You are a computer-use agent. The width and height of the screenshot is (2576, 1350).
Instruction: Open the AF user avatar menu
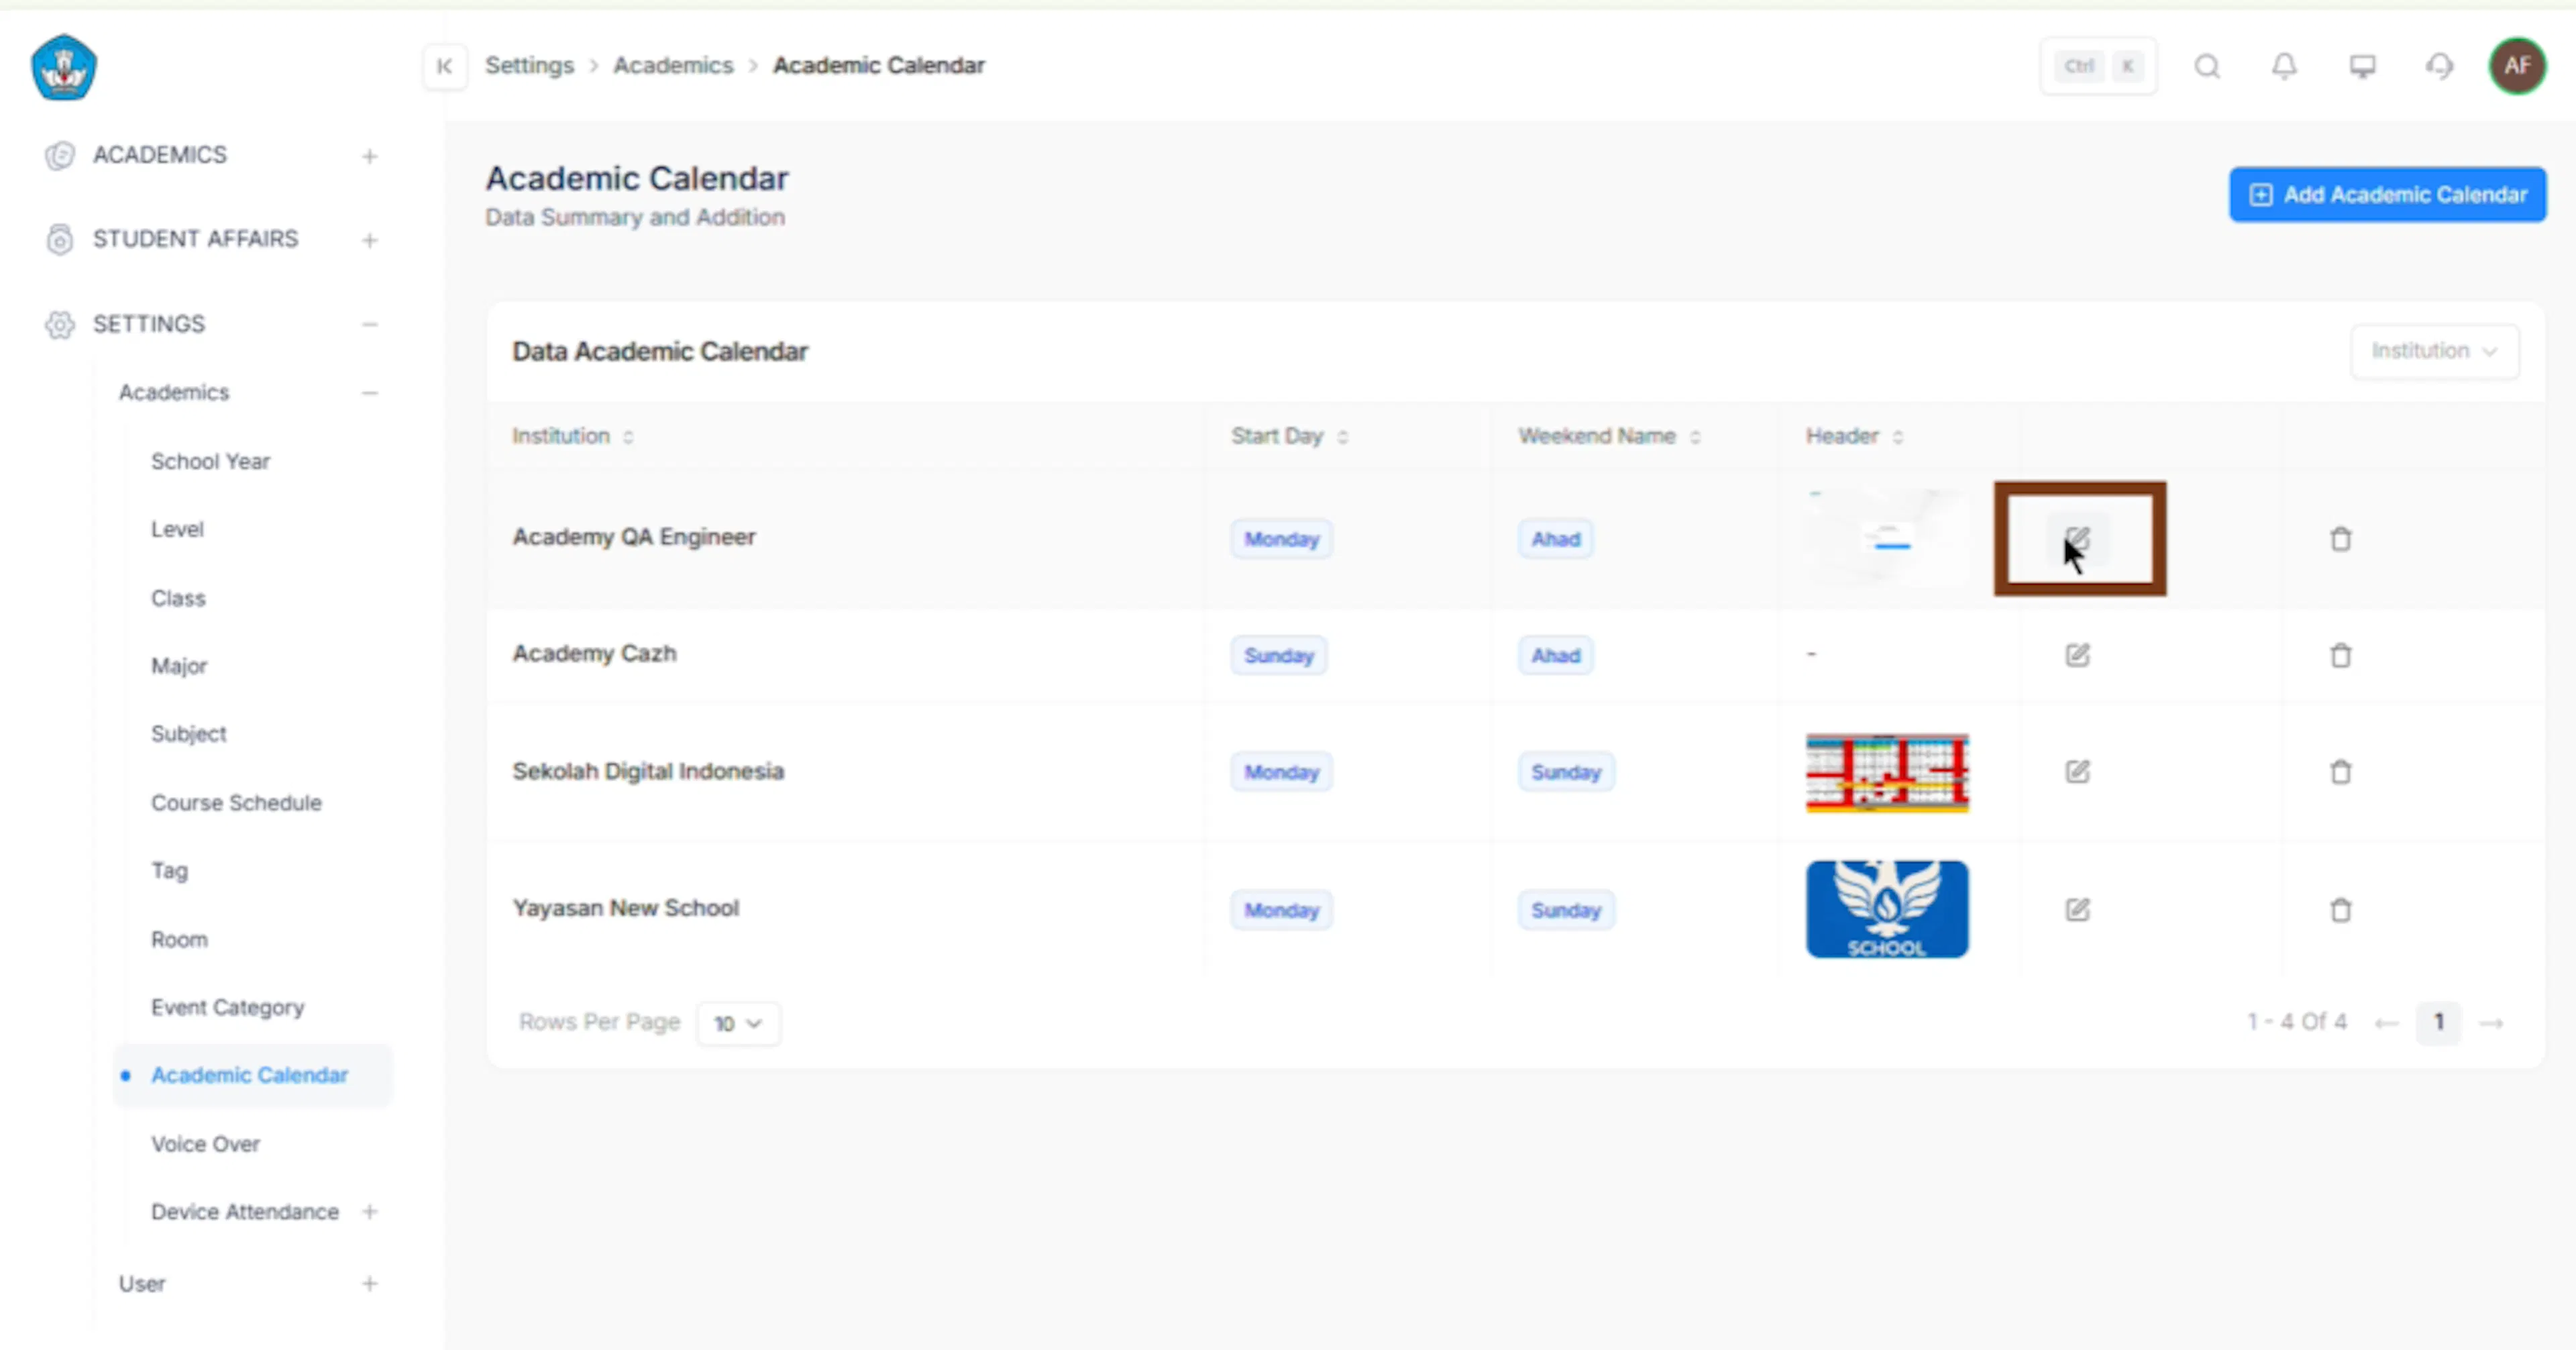pos(2517,66)
